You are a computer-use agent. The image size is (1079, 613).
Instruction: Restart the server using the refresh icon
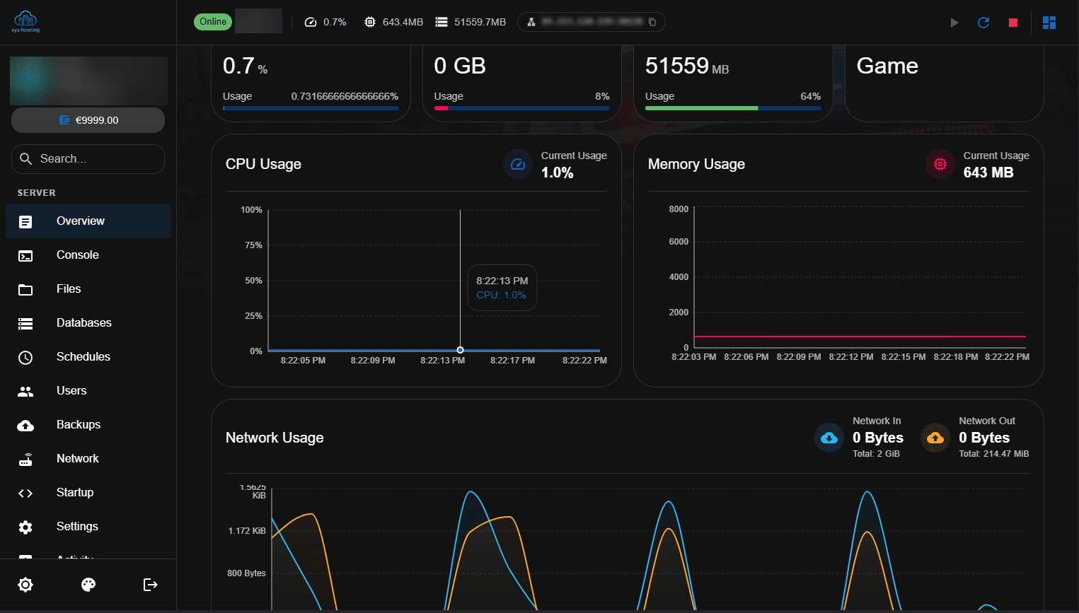coord(983,23)
